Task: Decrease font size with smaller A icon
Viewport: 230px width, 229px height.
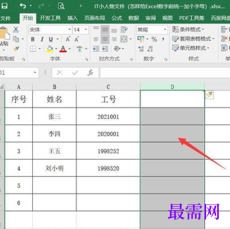Action: pyautogui.click(x=77, y=39)
